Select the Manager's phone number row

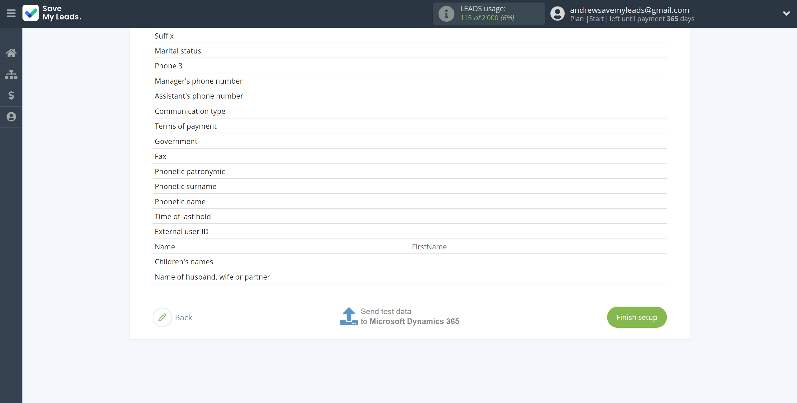tap(409, 81)
